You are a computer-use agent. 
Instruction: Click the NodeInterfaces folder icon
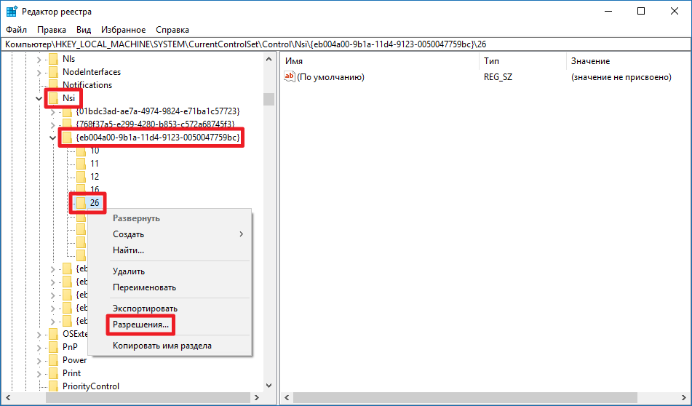tap(53, 72)
